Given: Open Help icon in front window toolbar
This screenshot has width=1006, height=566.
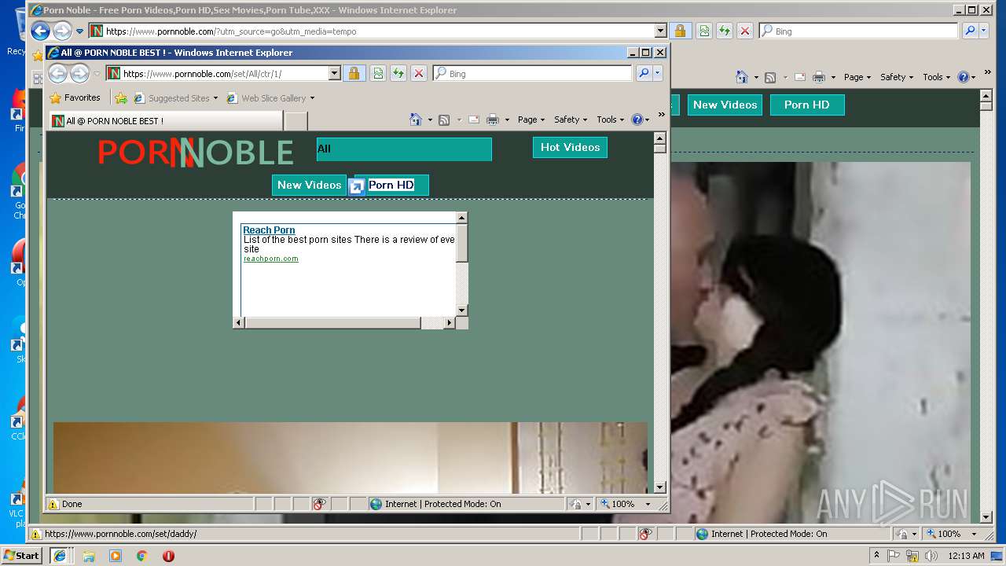Looking at the screenshot, I should point(637,119).
